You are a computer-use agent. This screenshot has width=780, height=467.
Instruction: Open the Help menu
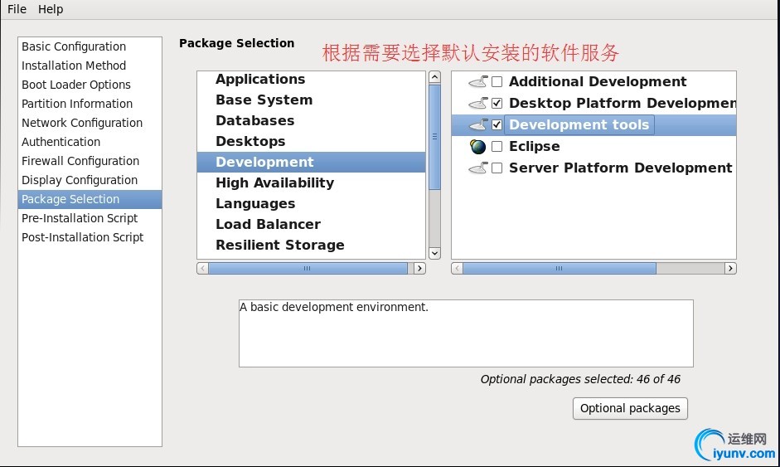point(51,9)
